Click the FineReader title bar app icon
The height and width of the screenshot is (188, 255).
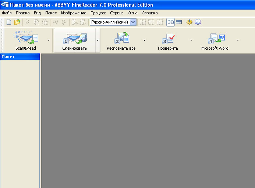4,4
